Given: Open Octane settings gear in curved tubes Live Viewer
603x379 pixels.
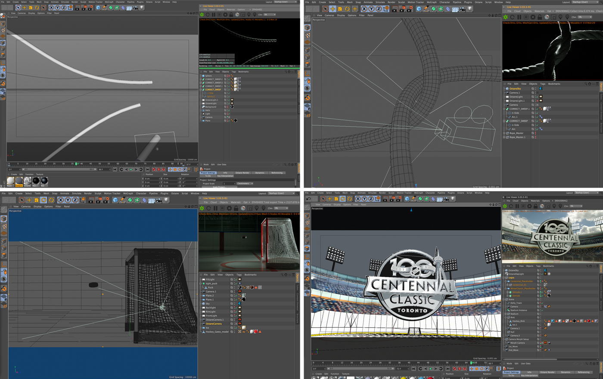Looking at the screenshot, I should (x=225, y=15).
